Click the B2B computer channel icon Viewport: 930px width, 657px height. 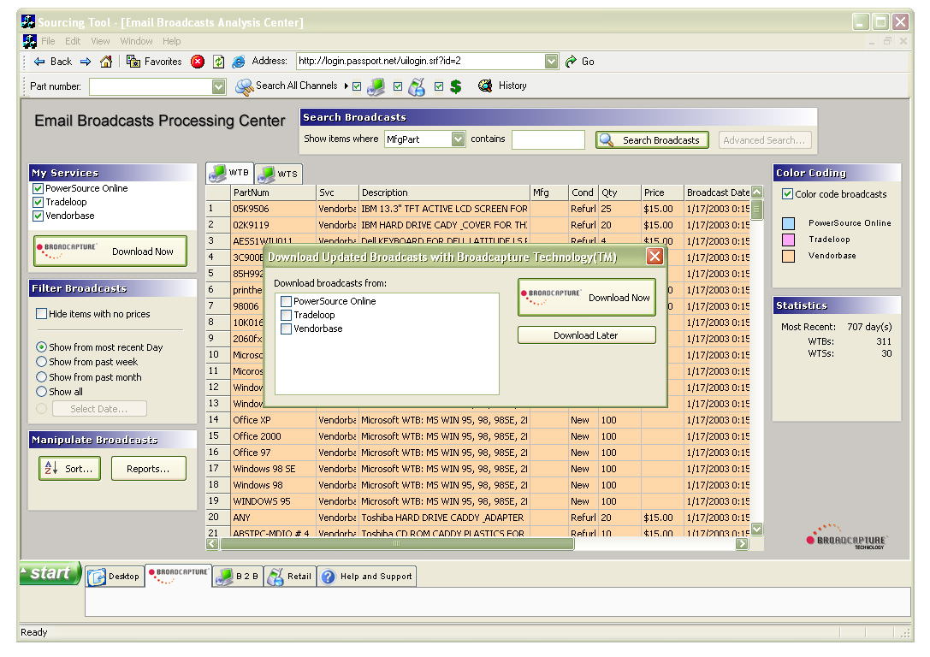376,86
